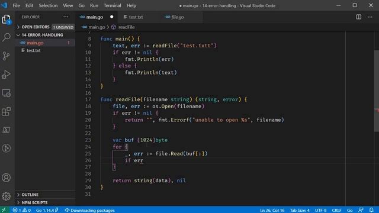Viewport: 379px width, 213px height.
Task: Click line number 17 in gutter
Action: click(88, 99)
